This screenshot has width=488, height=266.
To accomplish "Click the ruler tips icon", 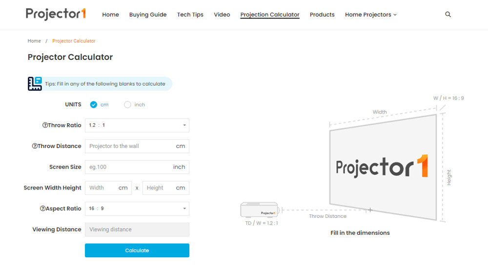I will click(x=35, y=84).
